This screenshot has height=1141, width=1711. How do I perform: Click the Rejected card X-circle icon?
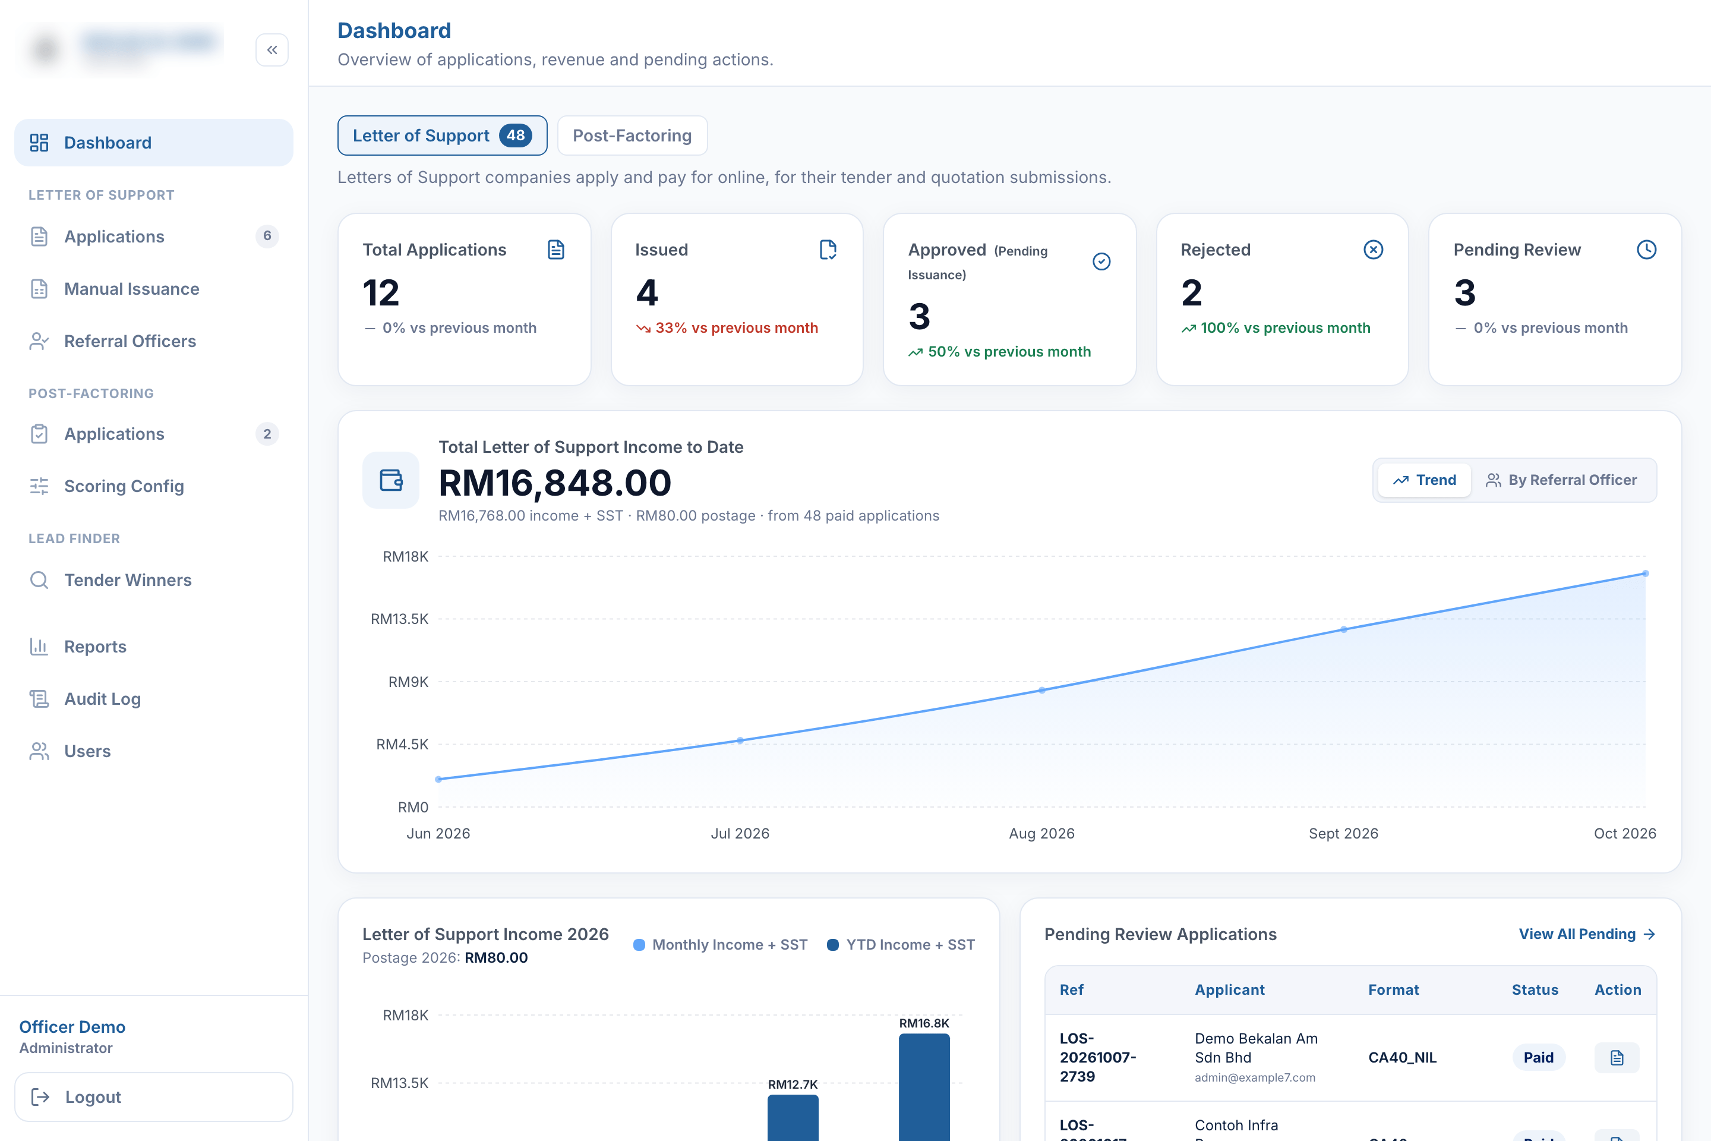[1374, 250]
